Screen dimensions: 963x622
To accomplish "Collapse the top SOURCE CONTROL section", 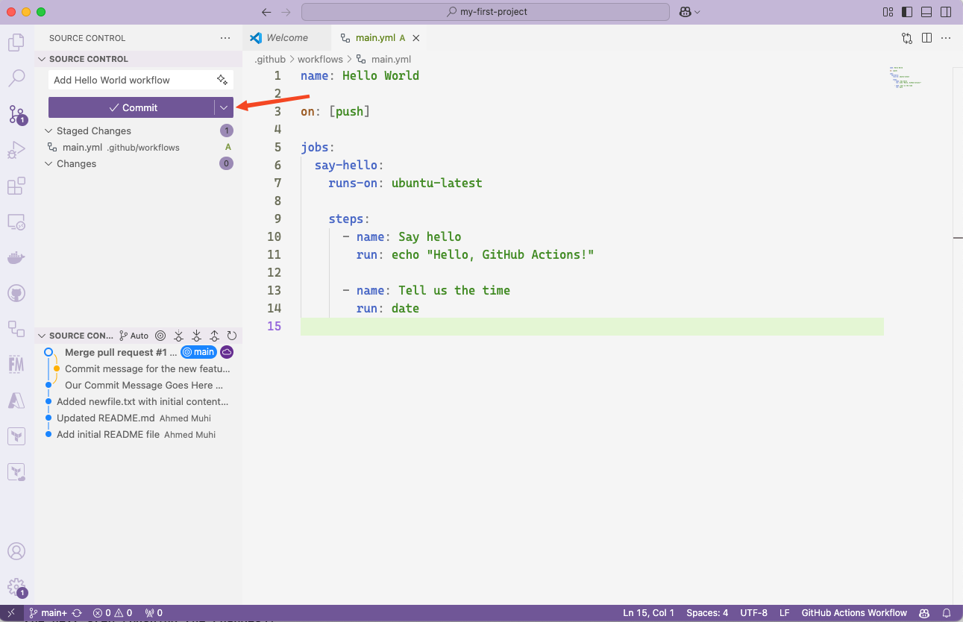I will (42, 59).
